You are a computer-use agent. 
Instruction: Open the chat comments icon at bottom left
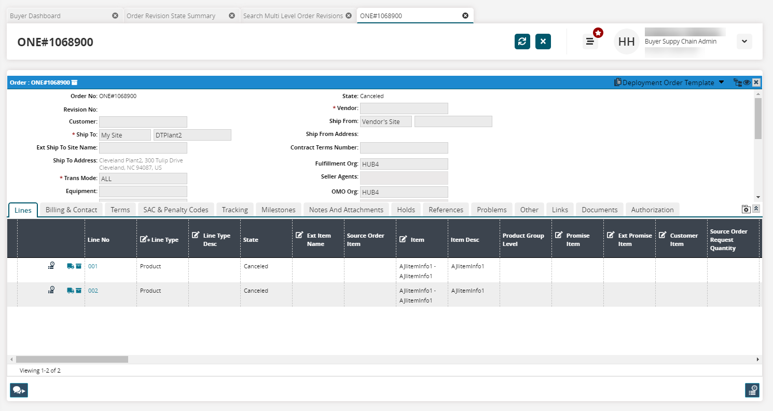coord(19,390)
